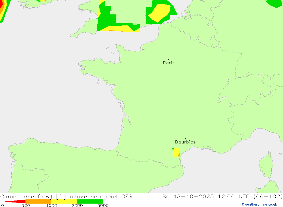
Task: Click the Dourbies location dot marker
Action: pos(185,138)
